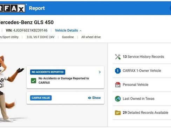Click the Gasoline fuel type text

tap(68, 37)
